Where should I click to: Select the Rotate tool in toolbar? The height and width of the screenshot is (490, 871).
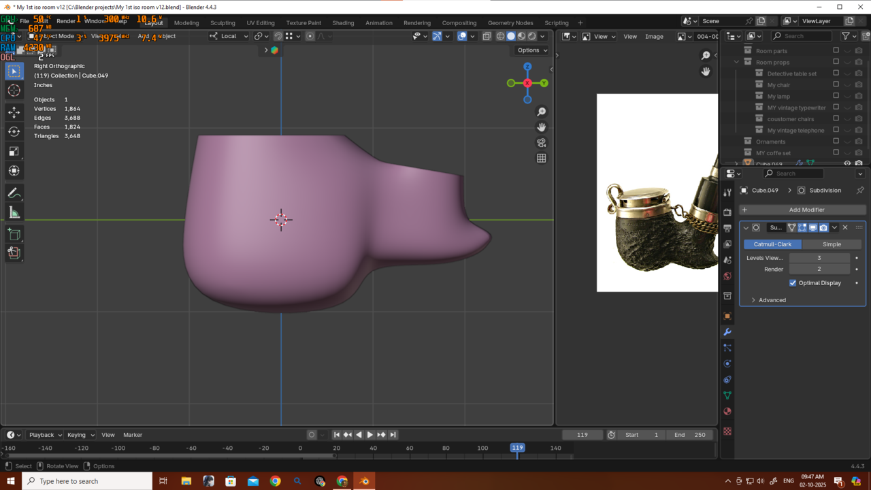[x=14, y=132]
